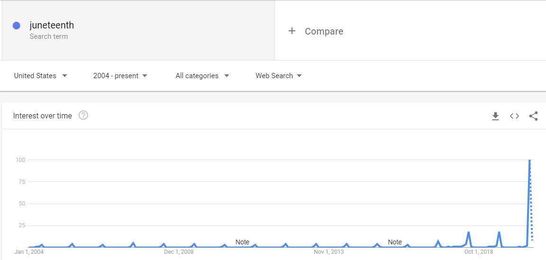This screenshot has height=260, width=546.
Task: Open the embed code icon
Action: click(x=514, y=116)
